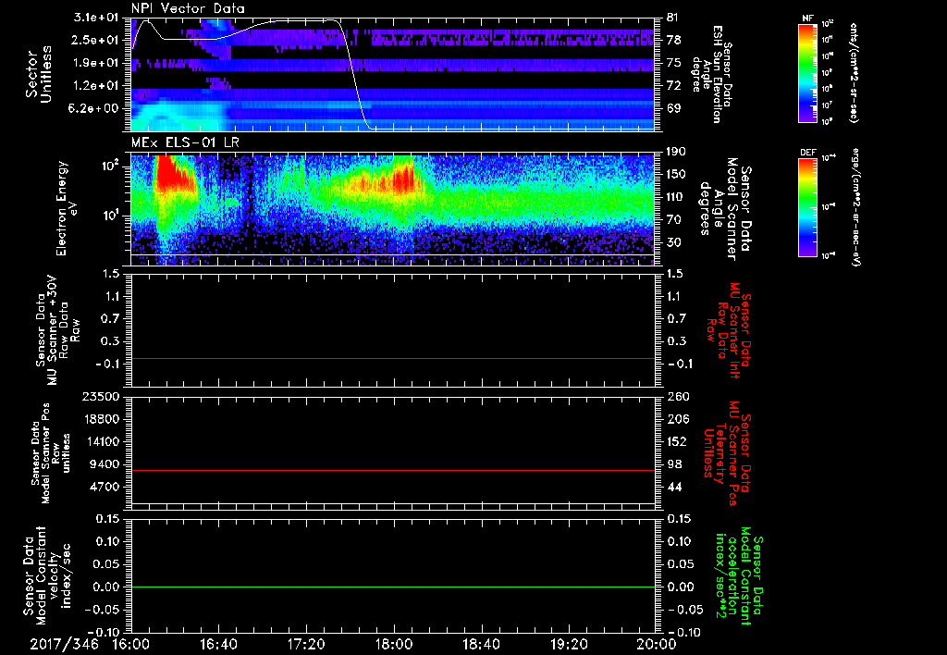The image size is (947, 655).
Task: Click the '16:40' time tick label
Action: pos(218,645)
